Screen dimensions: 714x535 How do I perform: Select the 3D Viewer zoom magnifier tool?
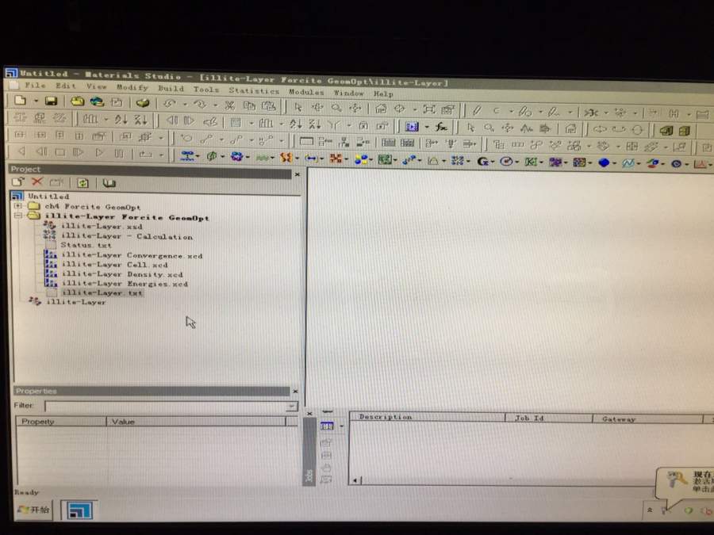pyautogui.click(x=336, y=108)
